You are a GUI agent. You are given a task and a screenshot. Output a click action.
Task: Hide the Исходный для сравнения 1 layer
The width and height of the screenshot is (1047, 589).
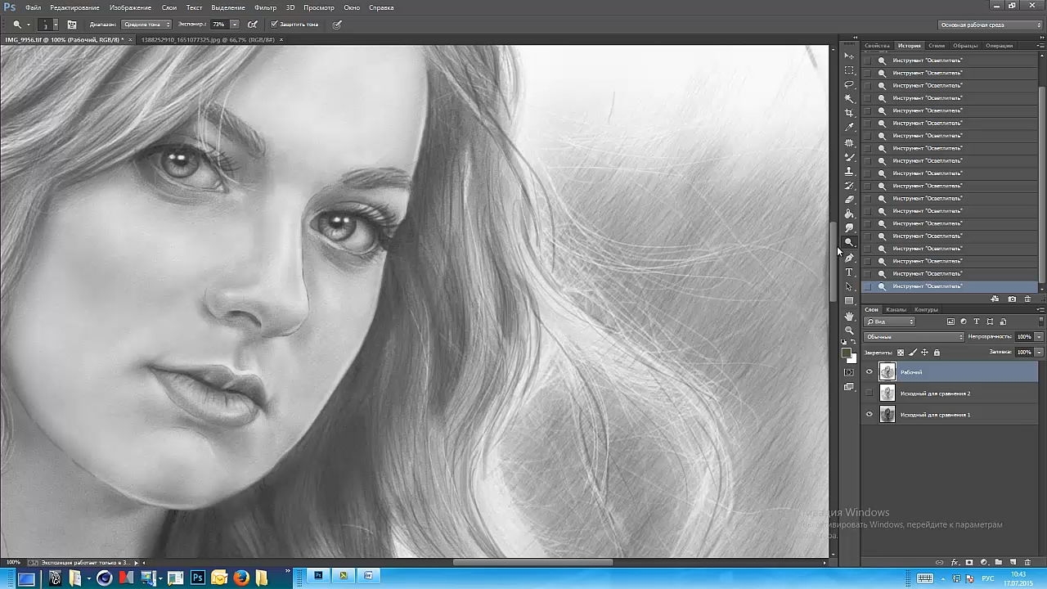point(870,415)
